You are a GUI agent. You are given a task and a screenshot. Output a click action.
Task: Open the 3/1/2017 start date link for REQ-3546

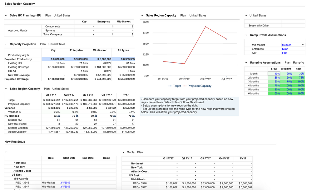65,183
